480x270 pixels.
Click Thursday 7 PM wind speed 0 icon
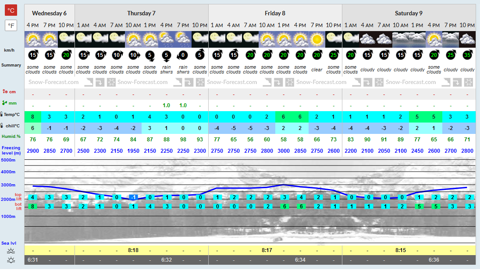[183, 55]
